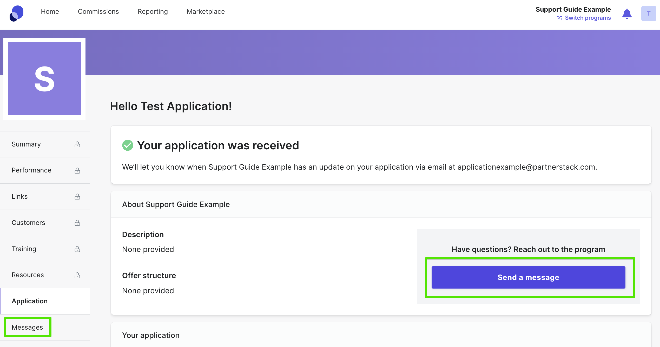Click the green checkmark application status icon
The width and height of the screenshot is (660, 347).
128,145
